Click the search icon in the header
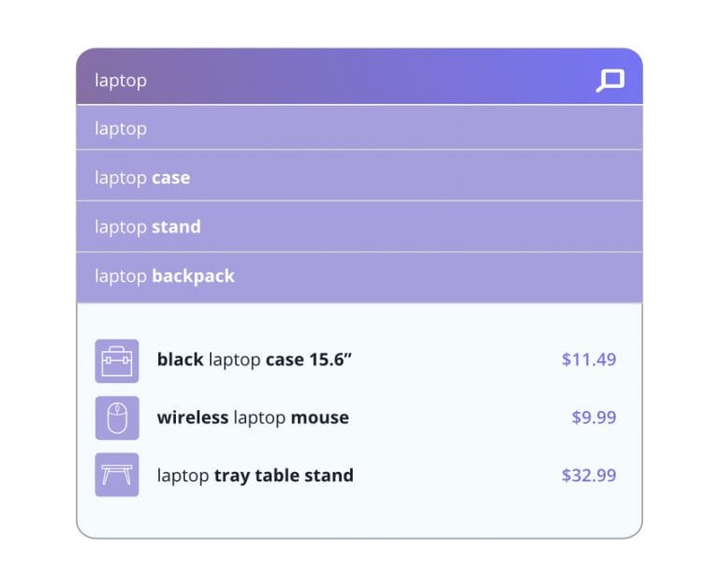719x587 pixels. 609,81
